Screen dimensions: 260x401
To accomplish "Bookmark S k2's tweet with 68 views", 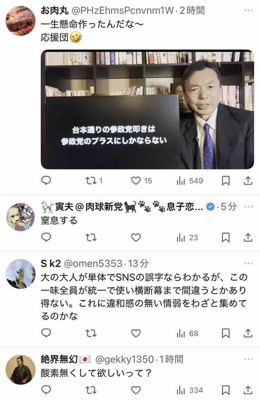I will click(225, 333).
